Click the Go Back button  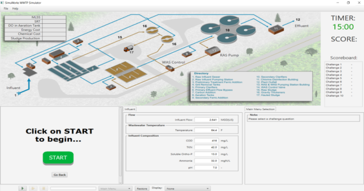(60, 175)
